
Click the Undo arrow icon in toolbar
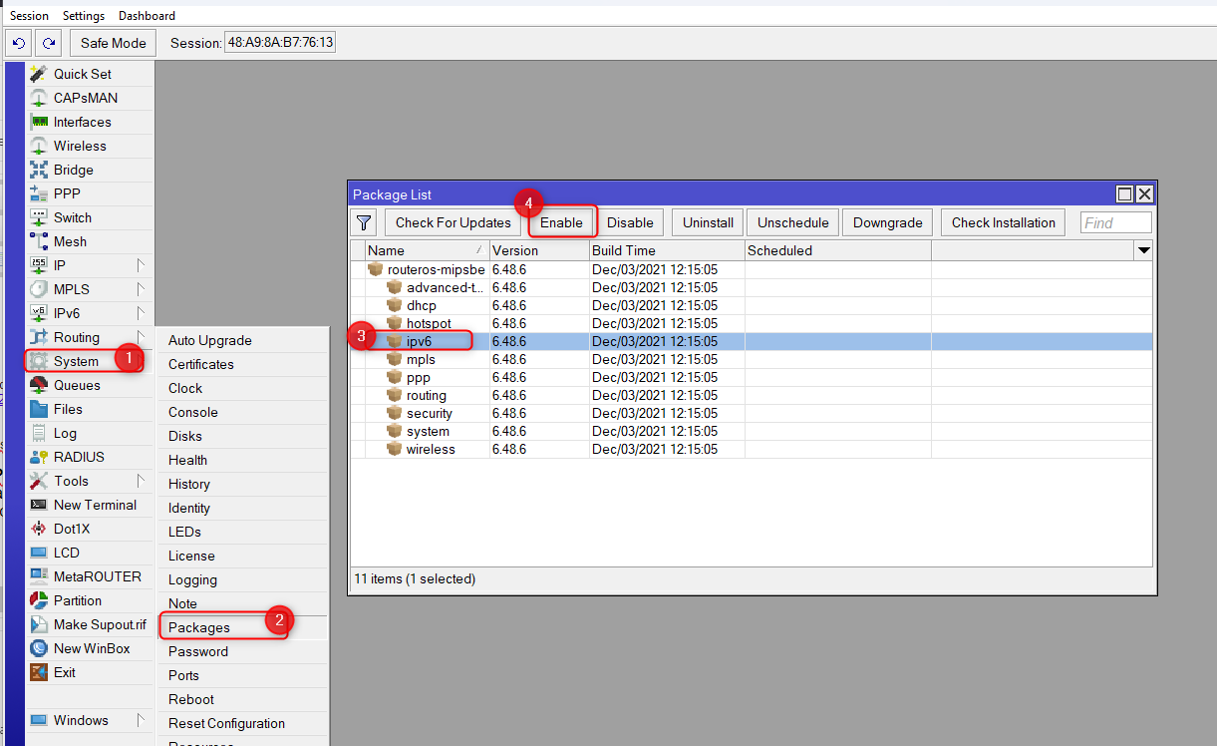(x=18, y=43)
